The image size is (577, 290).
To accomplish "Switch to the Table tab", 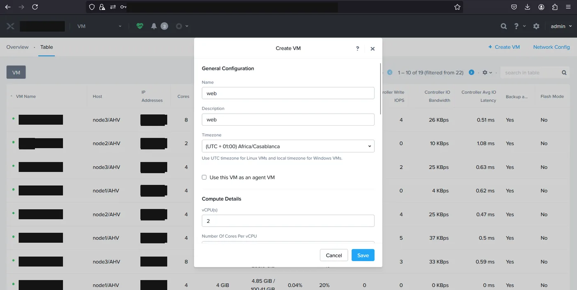I will tap(47, 47).
